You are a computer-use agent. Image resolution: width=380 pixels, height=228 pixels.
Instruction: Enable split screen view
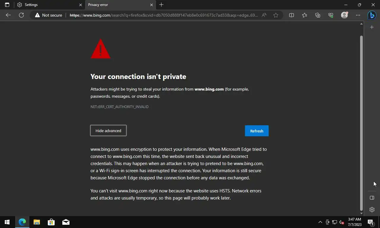tap(292, 15)
